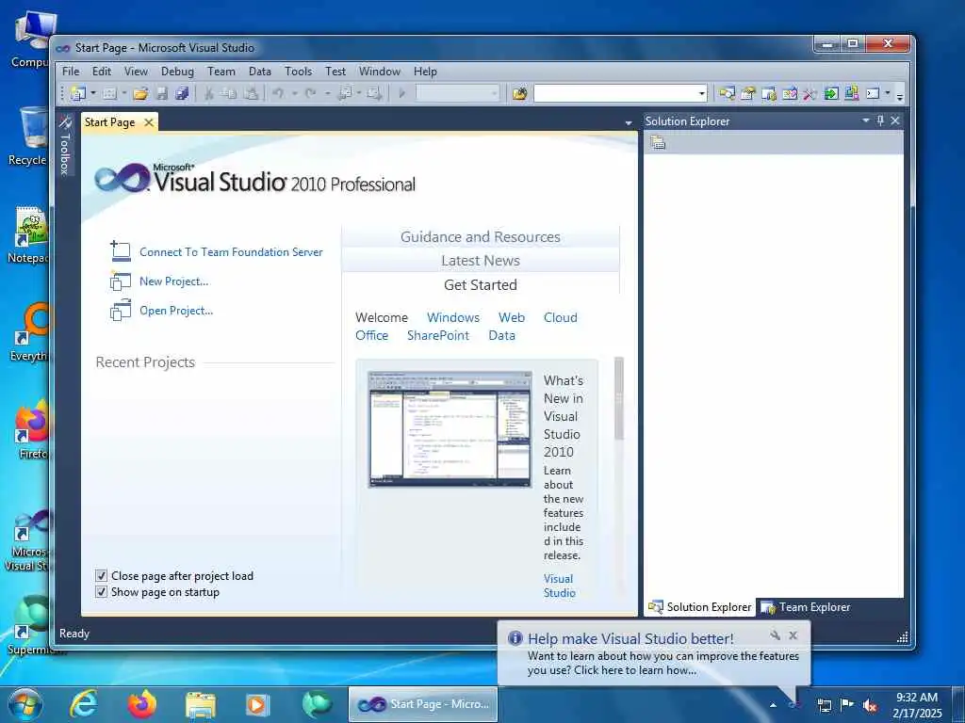
Task: Click the Paste toolbar icon
Action: click(x=251, y=93)
